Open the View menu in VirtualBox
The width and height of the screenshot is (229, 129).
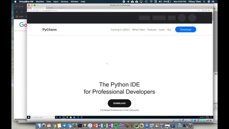pos(49,1)
